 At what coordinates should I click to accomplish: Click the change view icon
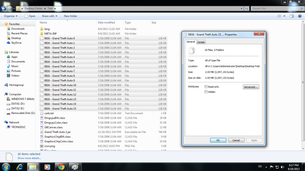(279, 16)
